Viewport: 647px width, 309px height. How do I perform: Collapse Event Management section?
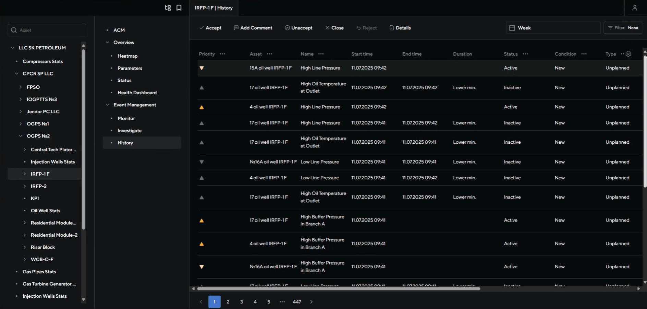(107, 105)
